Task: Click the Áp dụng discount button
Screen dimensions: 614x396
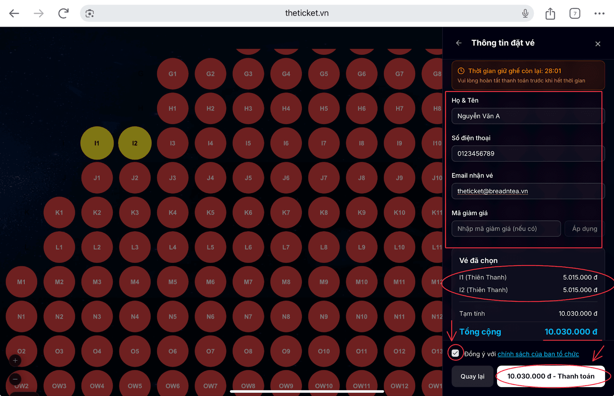Action: point(584,228)
